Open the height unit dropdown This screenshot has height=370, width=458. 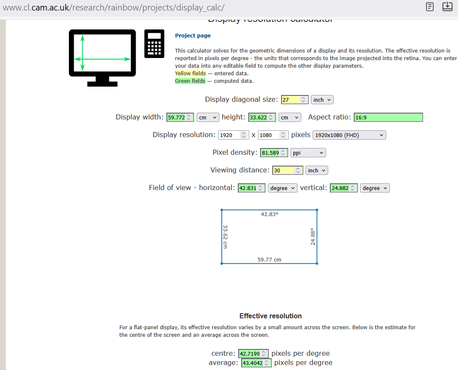pyautogui.click(x=290, y=117)
